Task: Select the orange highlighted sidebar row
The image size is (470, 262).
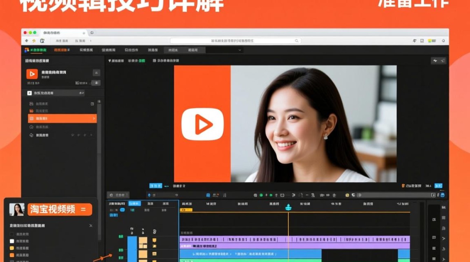Action: [x=62, y=118]
